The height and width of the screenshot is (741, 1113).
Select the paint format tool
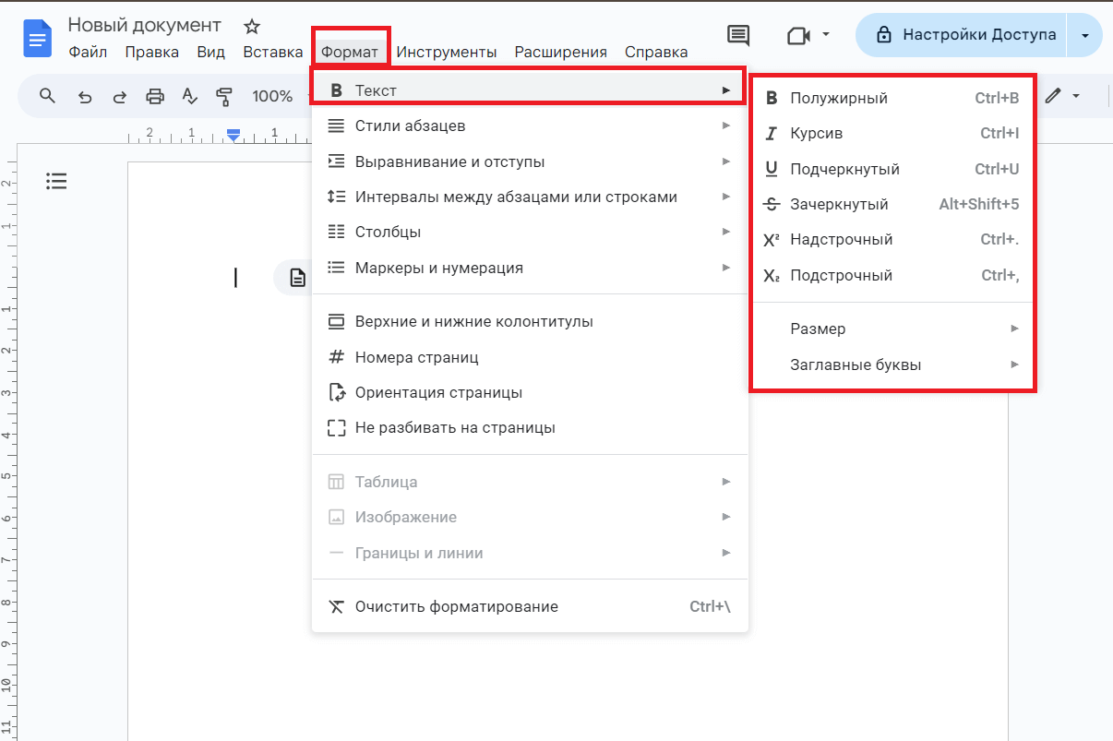(x=224, y=95)
